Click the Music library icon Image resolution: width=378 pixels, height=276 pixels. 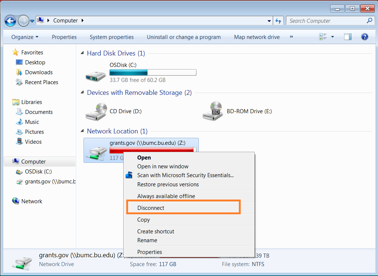pyautogui.click(x=19, y=122)
